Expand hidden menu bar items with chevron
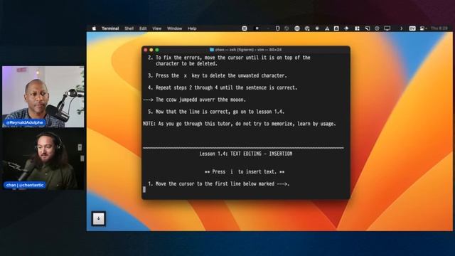The height and width of the screenshot is (256, 455). coord(401,28)
